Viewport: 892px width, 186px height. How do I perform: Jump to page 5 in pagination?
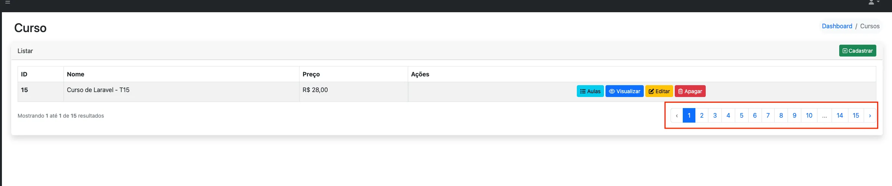tap(742, 115)
